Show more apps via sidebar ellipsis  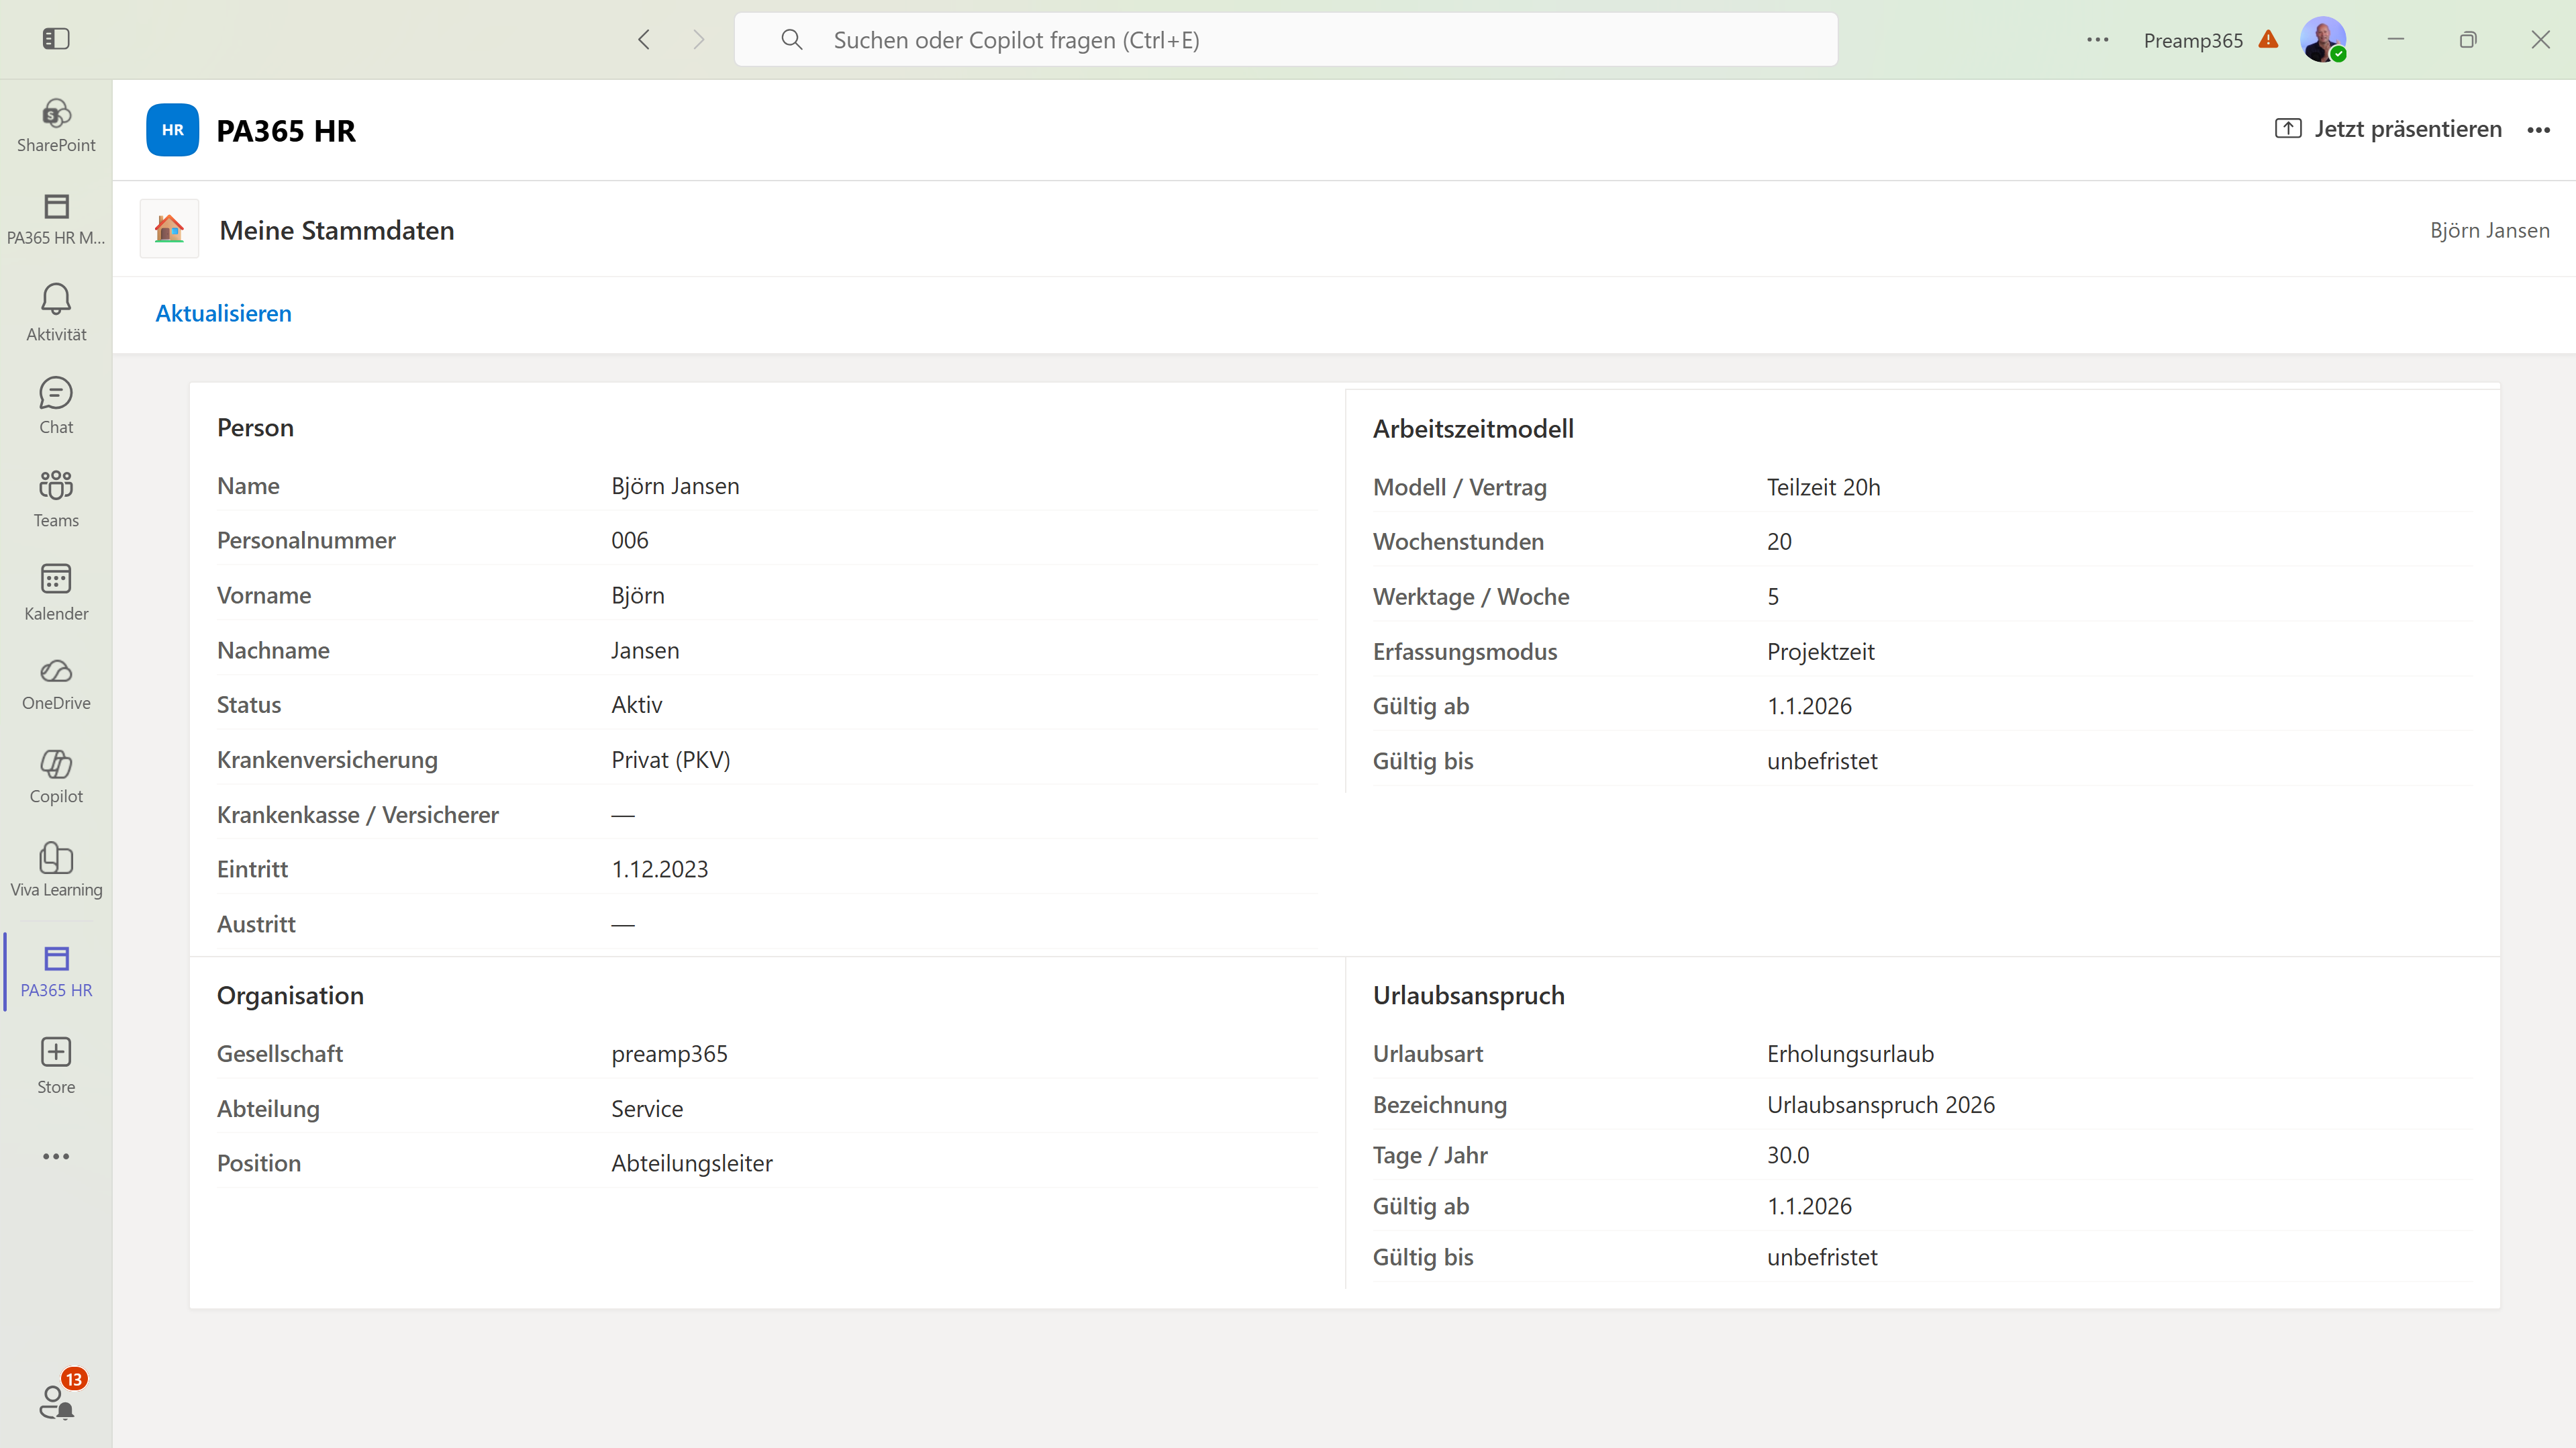[56, 1156]
